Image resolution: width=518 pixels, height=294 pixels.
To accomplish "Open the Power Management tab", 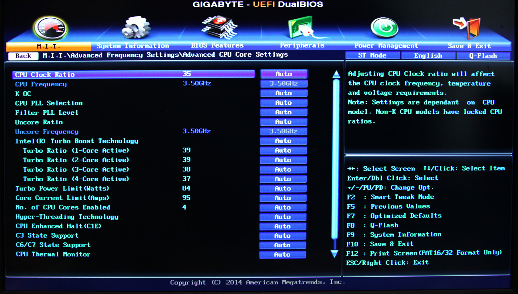I will coord(386,46).
